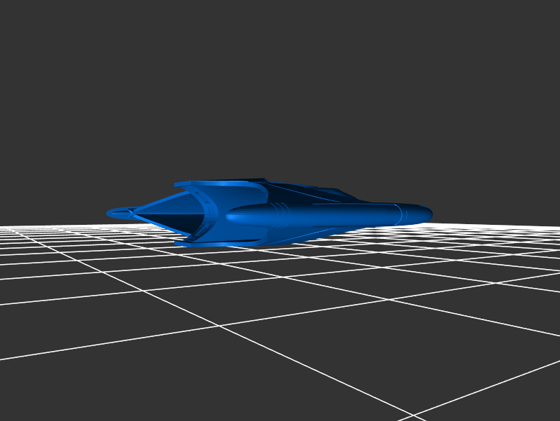
Task: Click the grid horizon at the right edge
Action: pos(546,228)
